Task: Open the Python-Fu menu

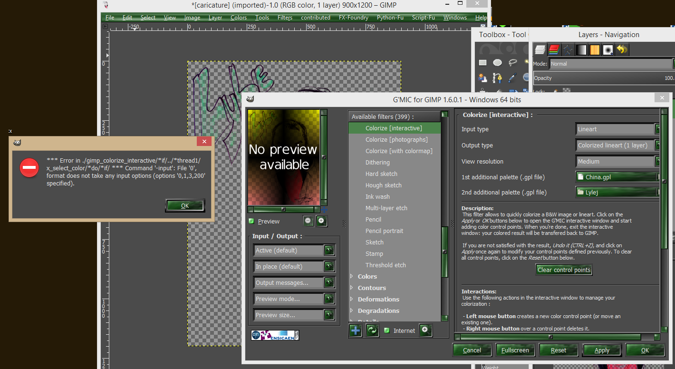Action: (x=390, y=18)
